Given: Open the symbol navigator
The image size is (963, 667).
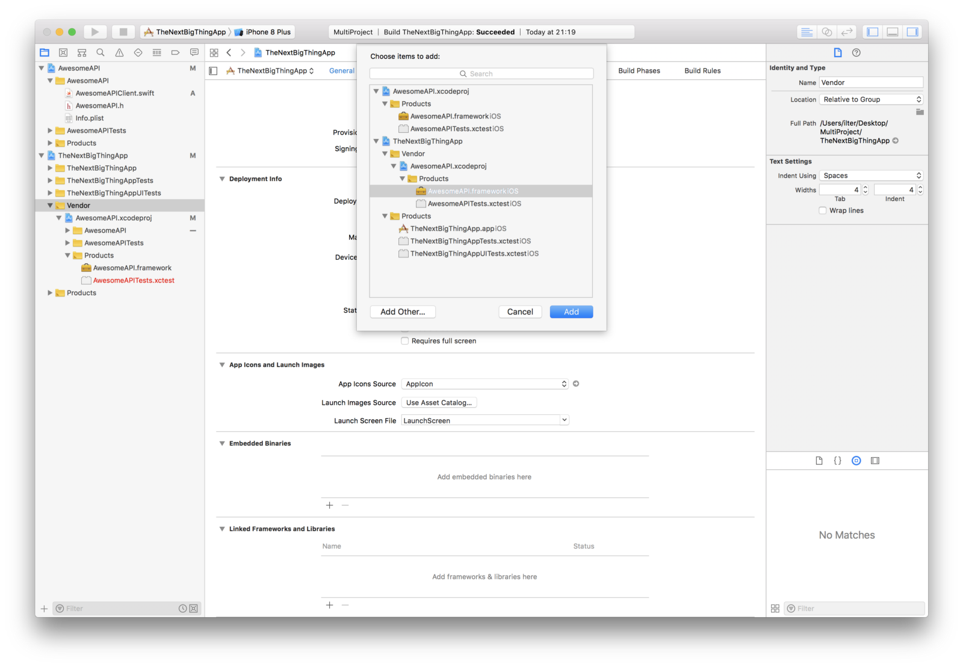Looking at the screenshot, I should pos(82,53).
